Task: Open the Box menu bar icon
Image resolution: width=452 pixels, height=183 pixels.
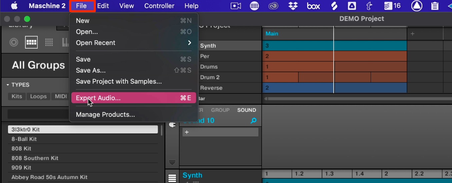Action: pyautogui.click(x=313, y=6)
